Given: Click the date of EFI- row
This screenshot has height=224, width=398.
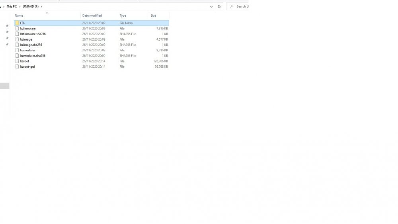Looking at the screenshot, I should coord(94,23).
